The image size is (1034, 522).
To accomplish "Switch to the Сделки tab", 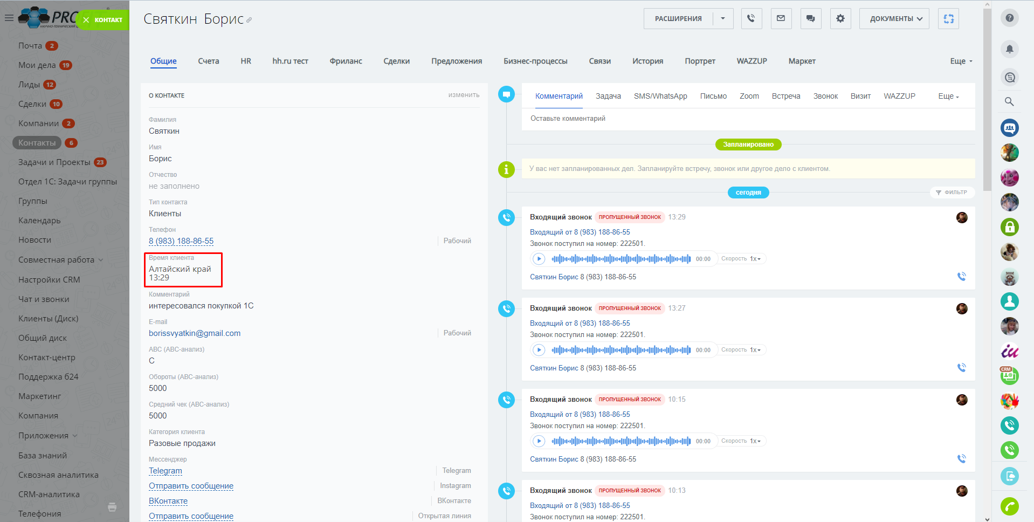I will click(x=396, y=61).
